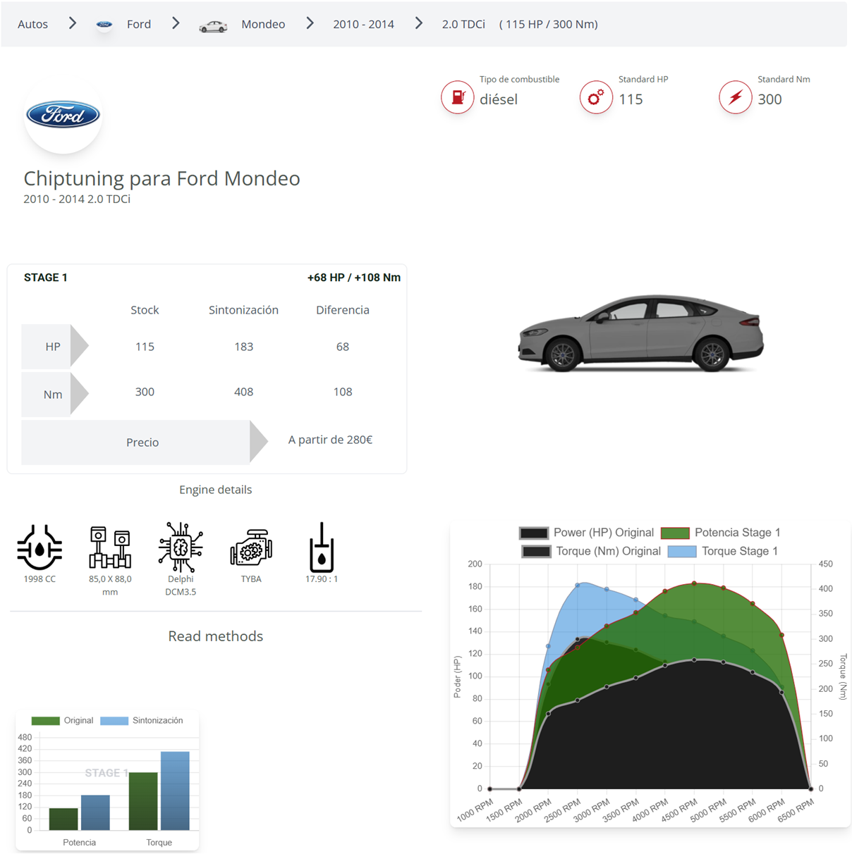852x854 pixels.
Task: Click the green Original bar chart swatch
Action: point(46,720)
